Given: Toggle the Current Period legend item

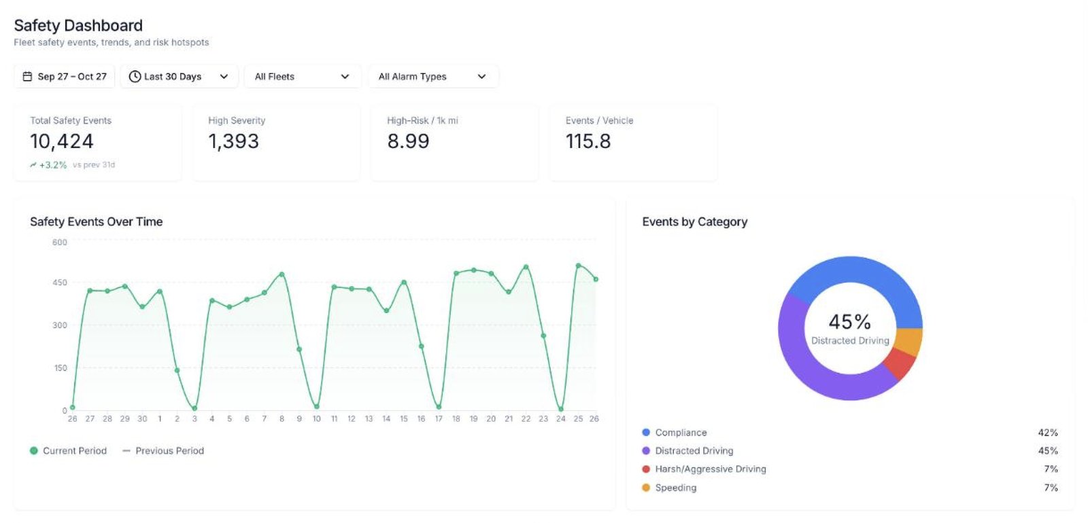Looking at the screenshot, I should pyautogui.click(x=68, y=451).
